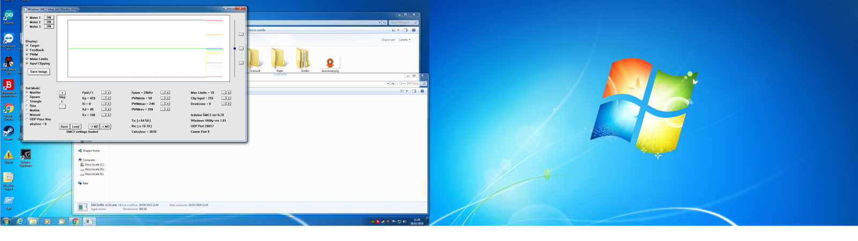Decrease the Max Limits value
Image resolution: width=858 pixels, height=241 pixels.
[224, 92]
